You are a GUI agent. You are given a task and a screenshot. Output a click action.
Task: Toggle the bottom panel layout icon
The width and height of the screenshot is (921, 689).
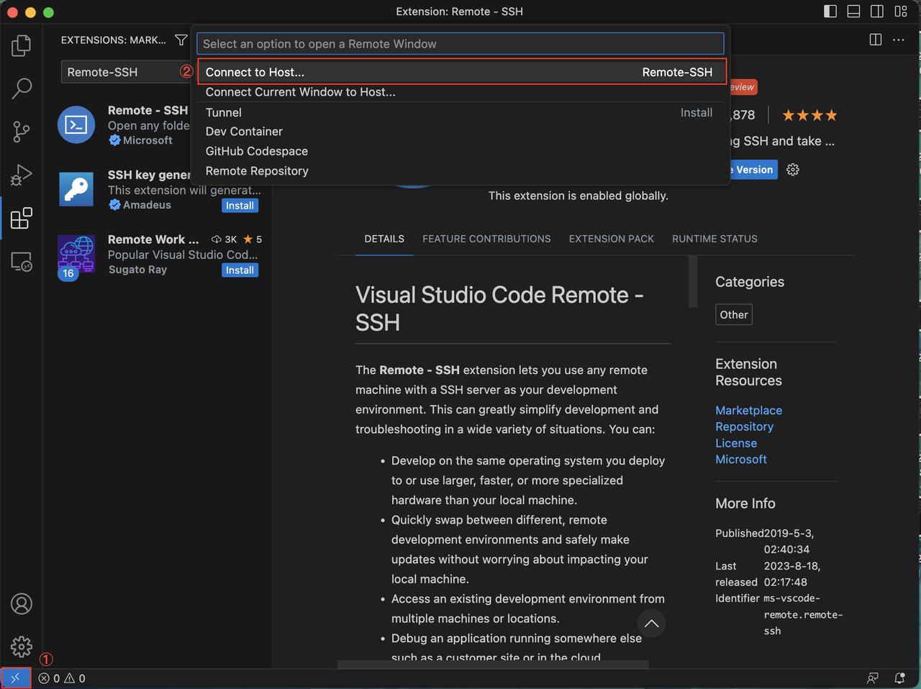853,12
